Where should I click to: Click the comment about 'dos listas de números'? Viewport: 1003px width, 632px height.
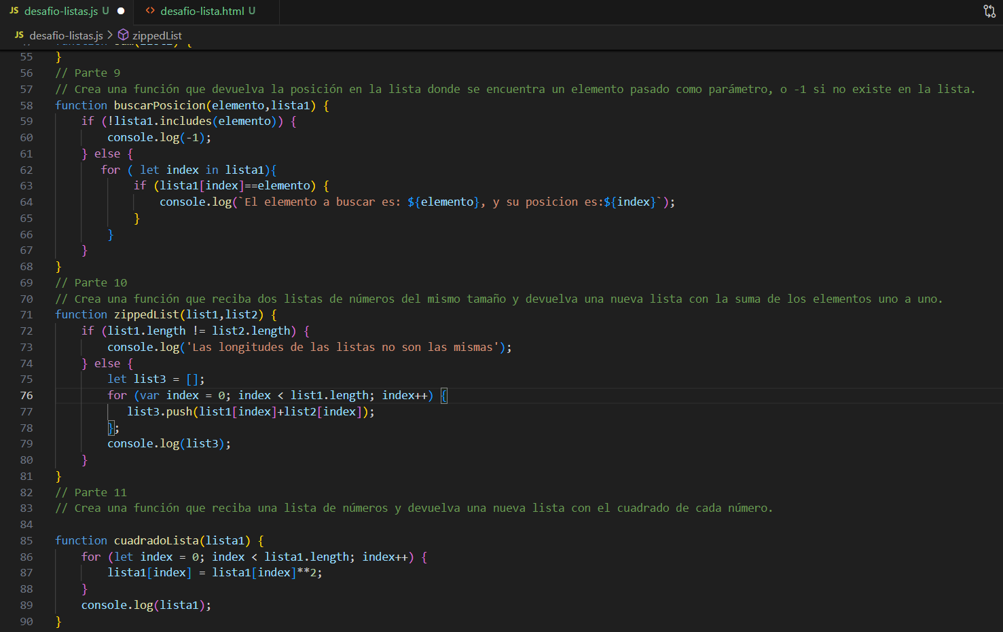[499, 299]
